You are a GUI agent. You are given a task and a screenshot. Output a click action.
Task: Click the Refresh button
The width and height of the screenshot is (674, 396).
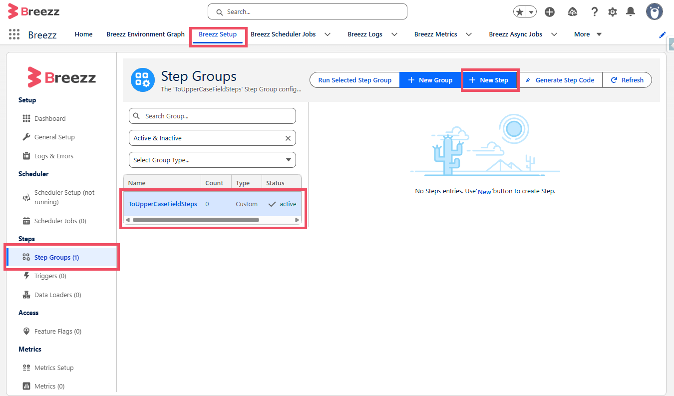[627, 80]
